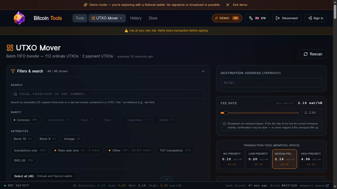This screenshot has width=337, height=189.
Task: Toggle the Block 9 satribute filter
Action: click(x=48, y=139)
